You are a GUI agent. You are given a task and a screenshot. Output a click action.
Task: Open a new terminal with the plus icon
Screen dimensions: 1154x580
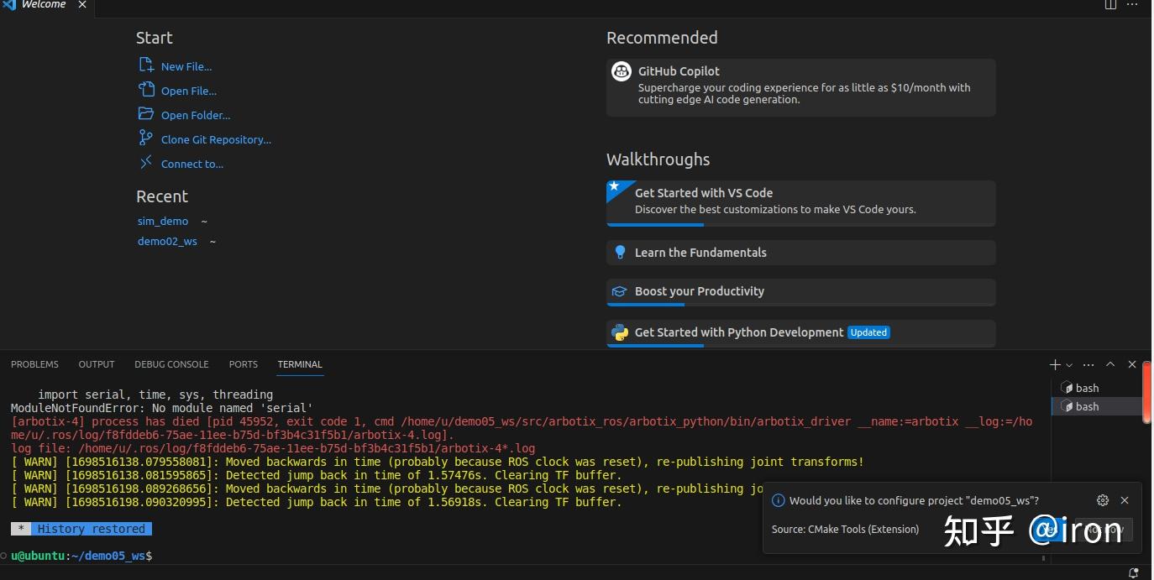point(1053,364)
